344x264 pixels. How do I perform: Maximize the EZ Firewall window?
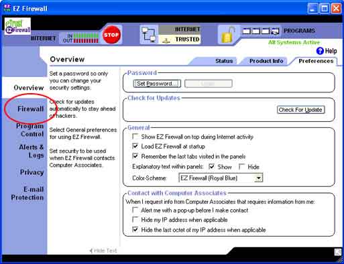pyautogui.click(x=325, y=9)
